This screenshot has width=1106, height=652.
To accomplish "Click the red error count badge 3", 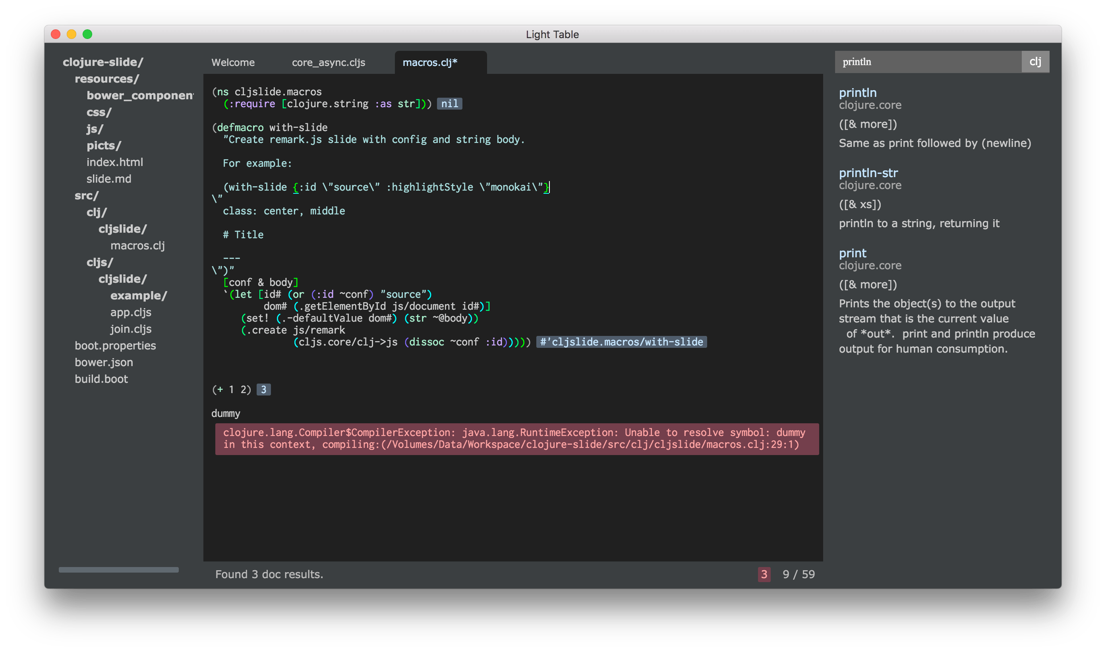I will tap(764, 574).
